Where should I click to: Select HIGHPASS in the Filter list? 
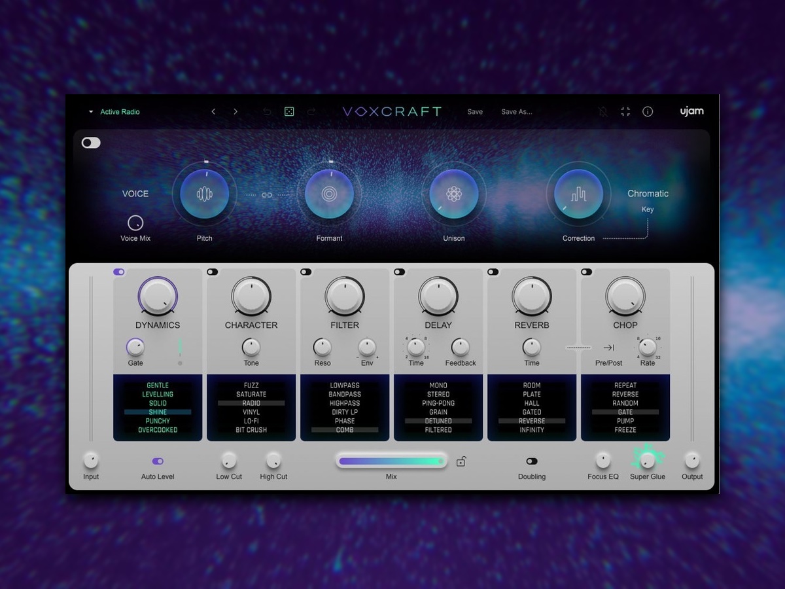coord(345,403)
